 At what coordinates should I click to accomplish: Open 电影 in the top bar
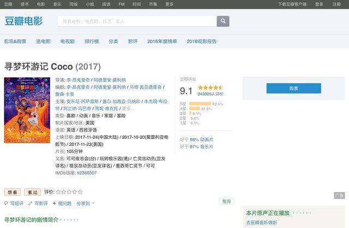tap(41, 4)
